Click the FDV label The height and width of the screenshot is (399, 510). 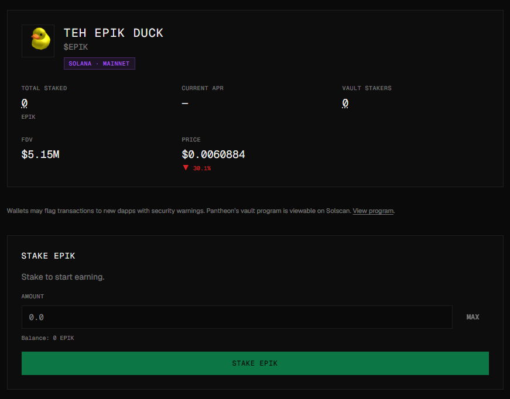[x=27, y=140]
